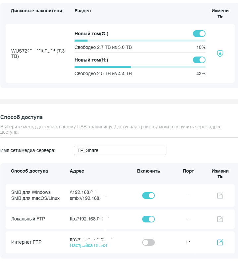Click the Дисковые накопители column header

[x=36, y=11]
